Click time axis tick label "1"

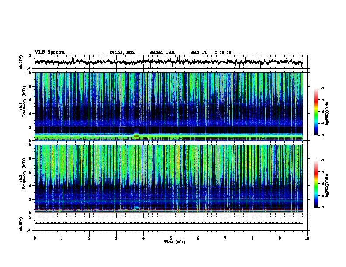coord(62,238)
